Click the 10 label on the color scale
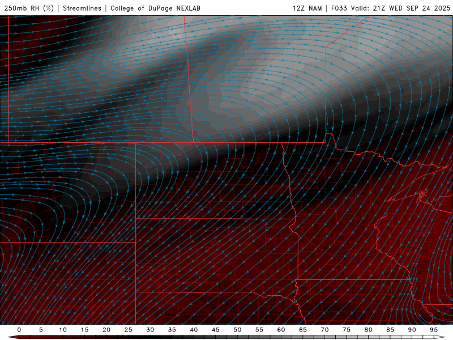 coord(63,330)
